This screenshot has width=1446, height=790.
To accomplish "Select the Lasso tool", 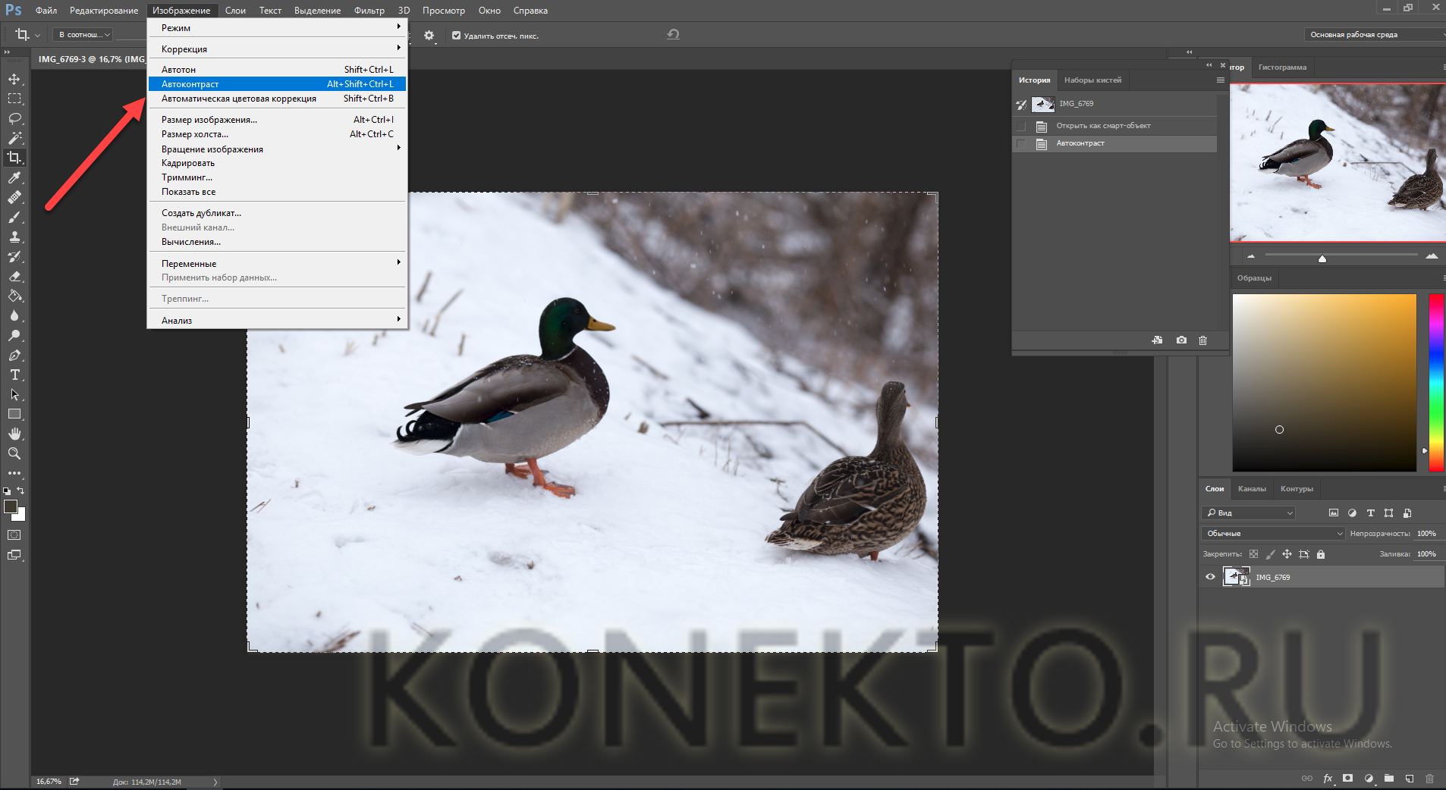I will pos(14,118).
